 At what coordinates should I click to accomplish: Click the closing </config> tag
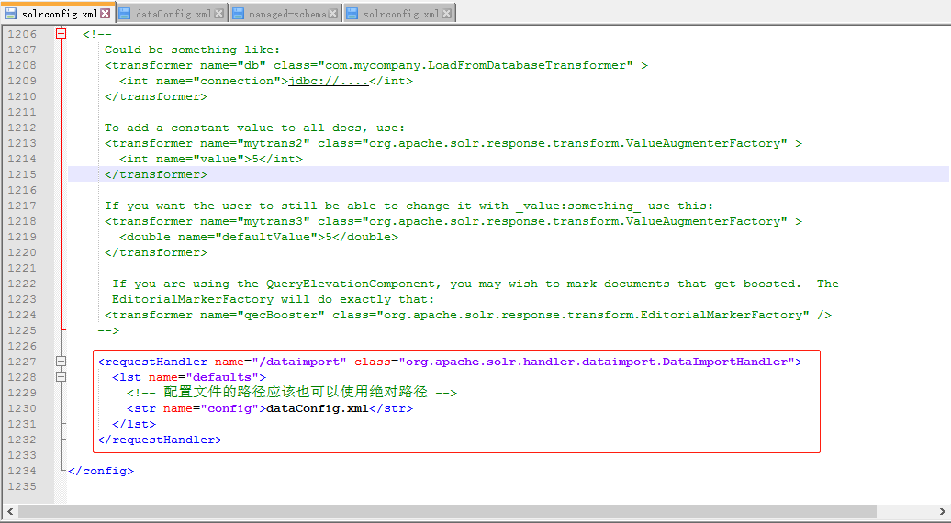[101, 471]
